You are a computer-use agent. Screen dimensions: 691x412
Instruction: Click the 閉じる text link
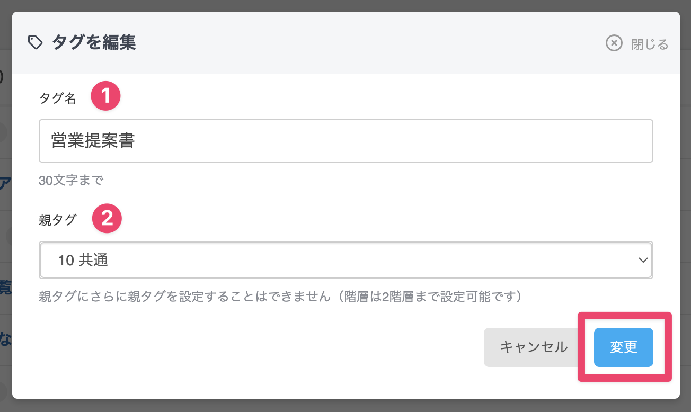[x=650, y=44]
